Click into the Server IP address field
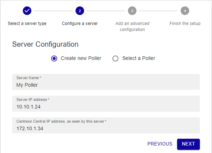 pos(106,104)
